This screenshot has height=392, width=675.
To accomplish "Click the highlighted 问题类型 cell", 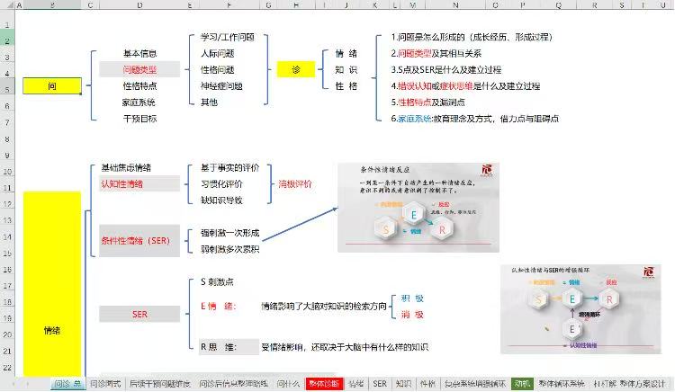I will pyautogui.click(x=139, y=70).
